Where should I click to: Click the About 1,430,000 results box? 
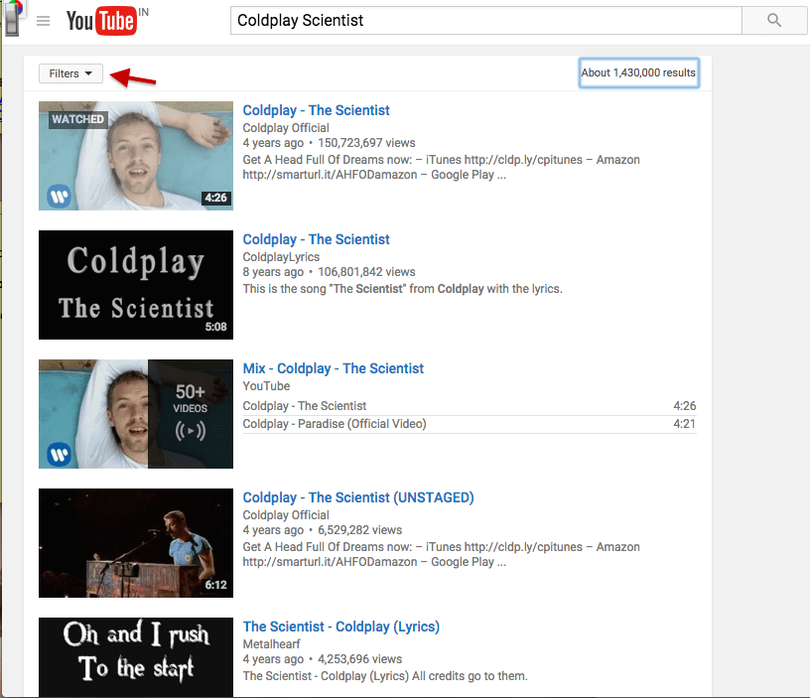click(x=638, y=72)
